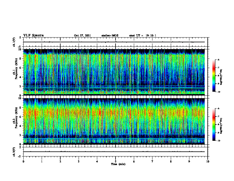Image resolution: width=234 pixels, height=181 pixels.
Task: Click the ch.2 spectrogram color bar
Action: point(214,125)
